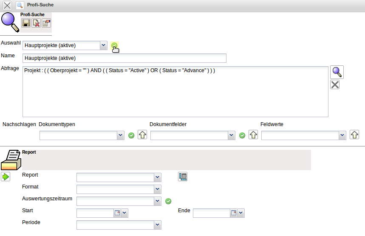Image resolution: width=365 pixels, height=236 pixels.
Task: Click the report list icon beside Report dropdown
Action: tap(183, 177)
